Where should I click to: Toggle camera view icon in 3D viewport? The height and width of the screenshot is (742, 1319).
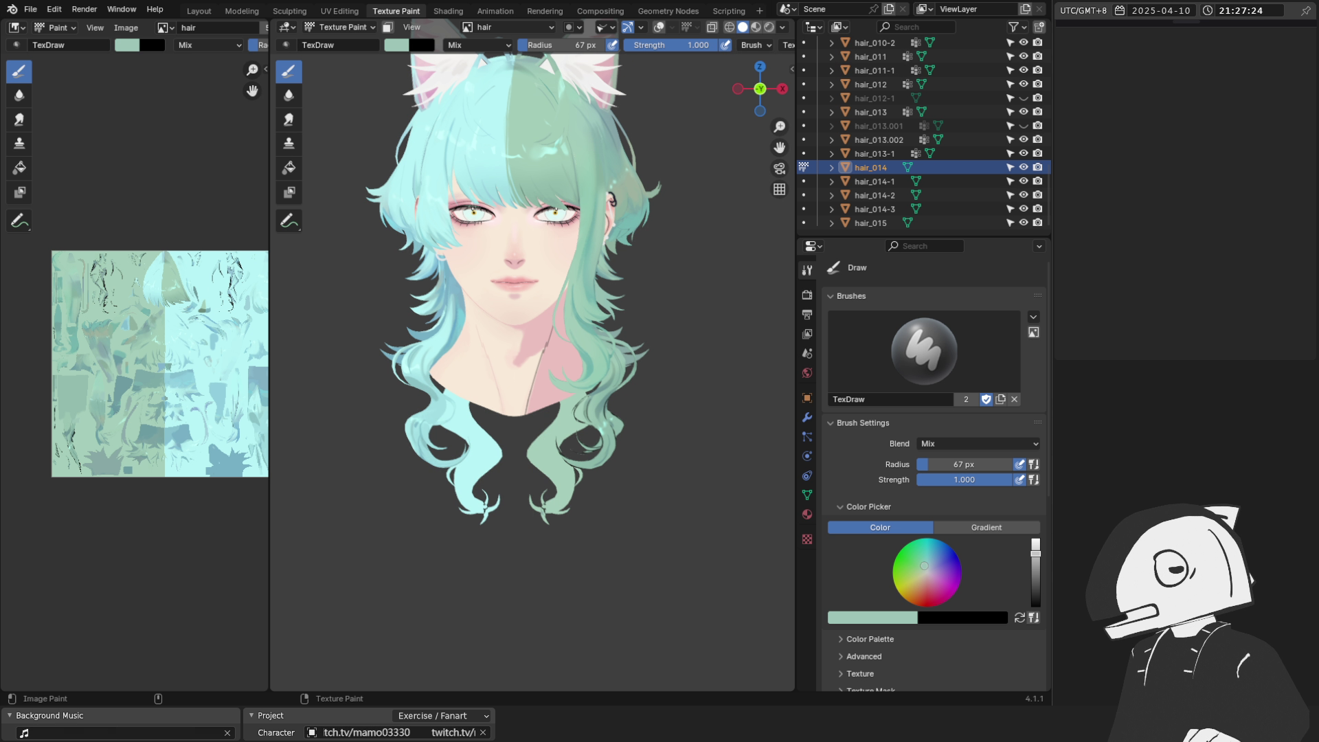pyautogui.click(x=779, y=168)
